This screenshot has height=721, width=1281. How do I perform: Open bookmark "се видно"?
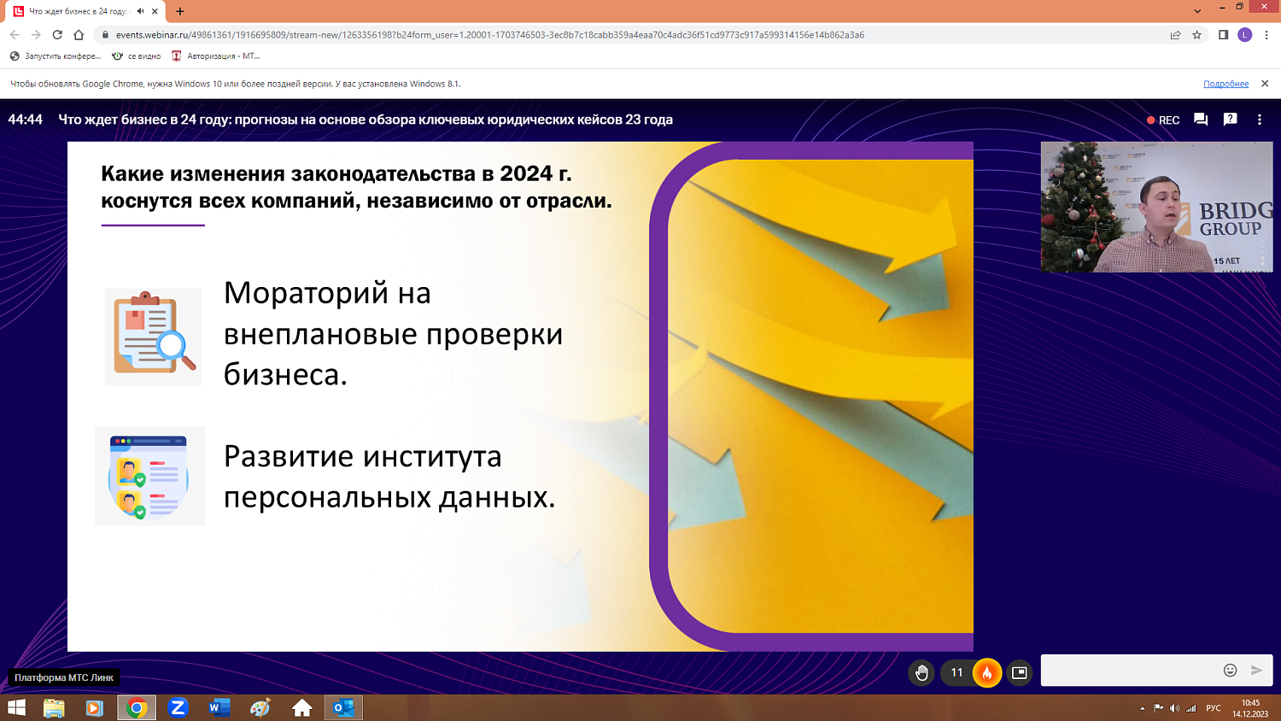pyautogui.click(x=137, y=56)
